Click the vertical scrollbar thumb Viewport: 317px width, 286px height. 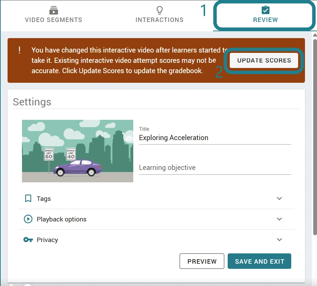point(315,137)
